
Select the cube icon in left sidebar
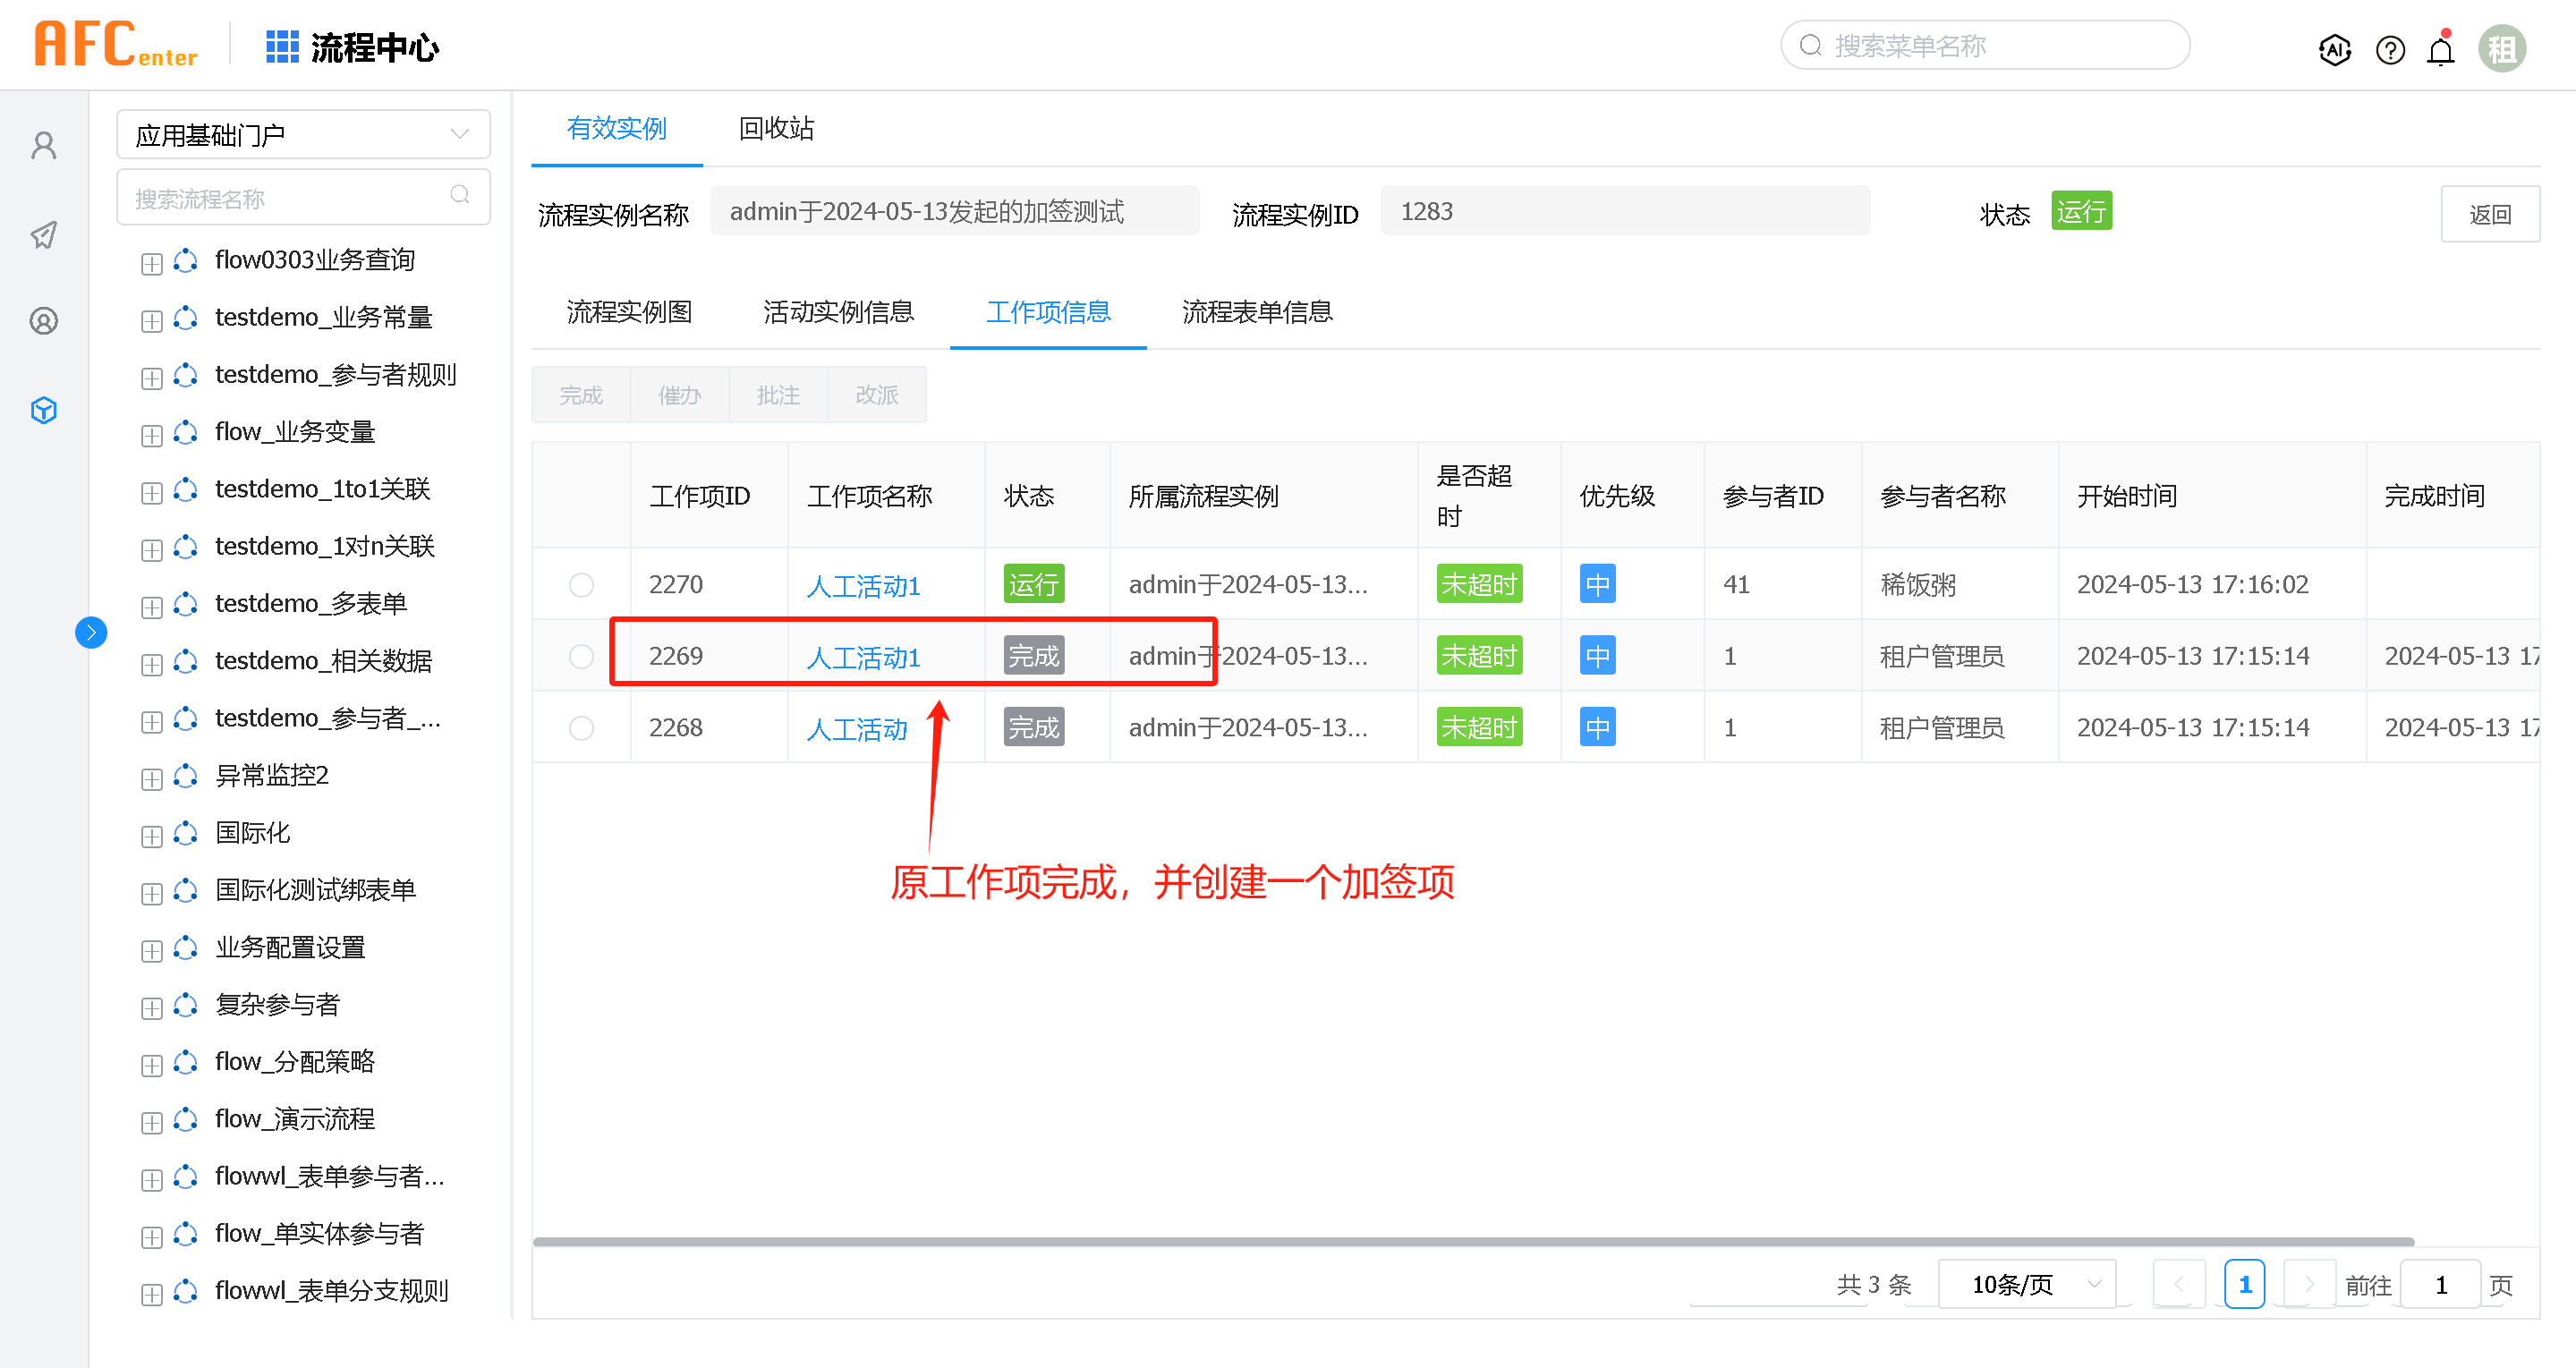pyautogui.click(x=44, y=410)
